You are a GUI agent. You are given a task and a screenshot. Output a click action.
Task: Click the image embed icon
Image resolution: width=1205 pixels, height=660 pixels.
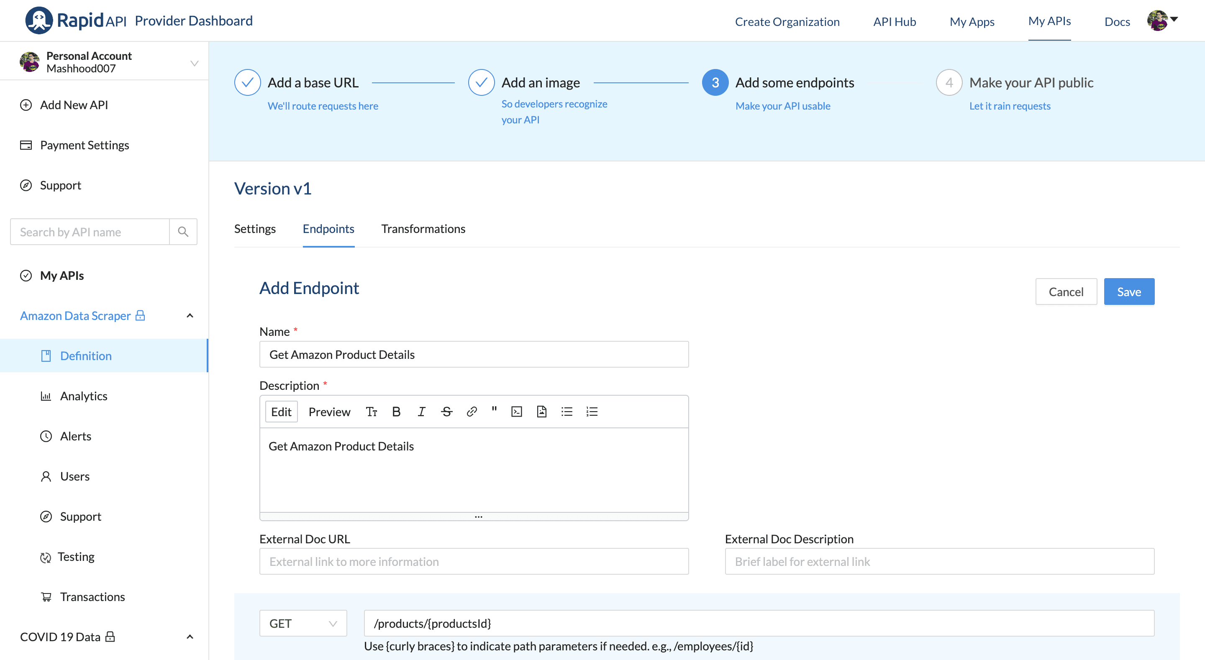coord(541,411)
